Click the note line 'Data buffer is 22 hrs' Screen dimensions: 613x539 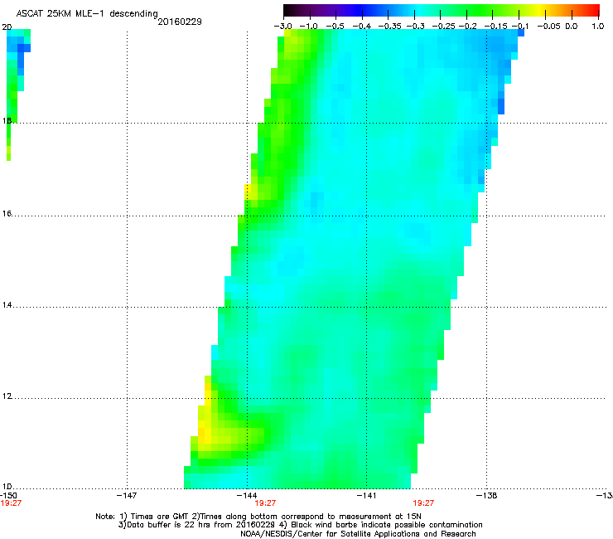[300, 525]
